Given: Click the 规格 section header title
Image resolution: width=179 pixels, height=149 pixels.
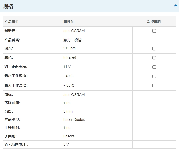Looking at the screenshot, I should pyautogui.click(x=8, y=6).
